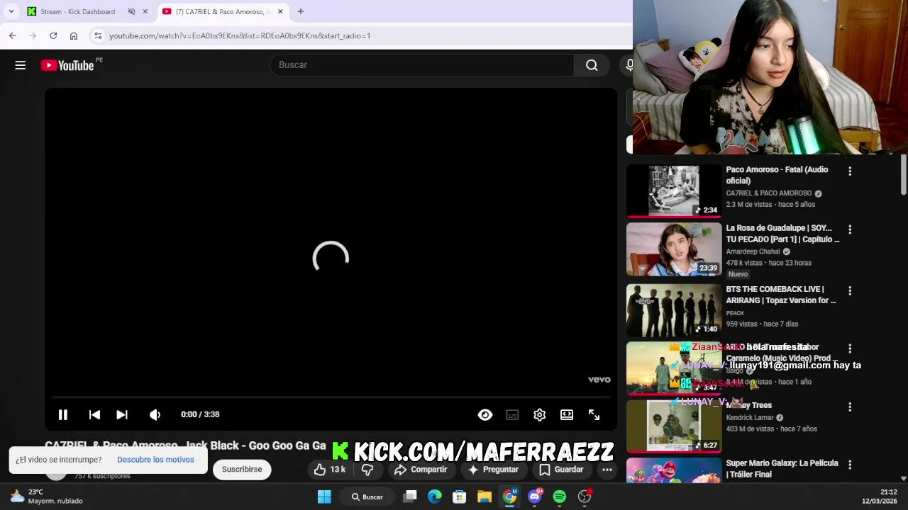Open options menu for BTS COMEBACK LIVE
This screenshot has height=510, width=908.
tap(850, 290)
